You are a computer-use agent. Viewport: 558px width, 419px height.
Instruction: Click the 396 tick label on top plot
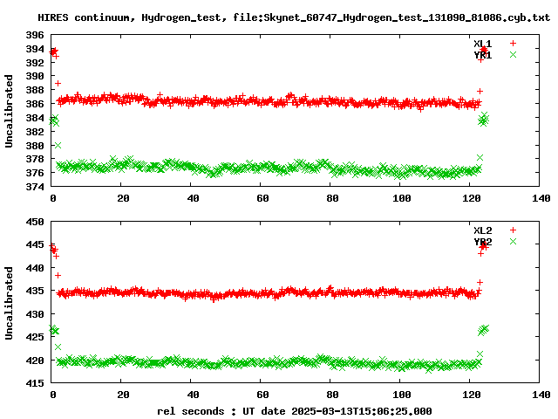click(x=35, y=35)
